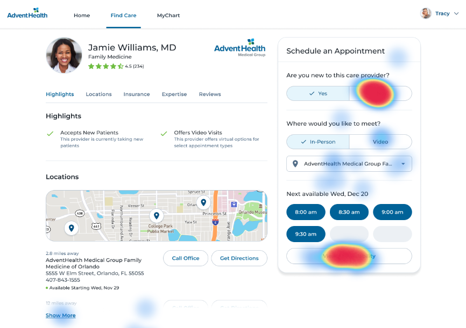Click the route 441 shield on map
Viewport: 466px width, 328px height.
(x=96, y=226)
